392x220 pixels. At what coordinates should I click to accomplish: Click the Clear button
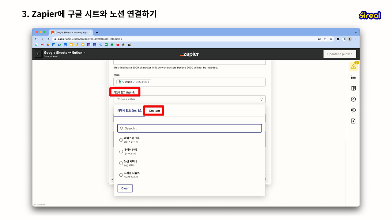(x=125, y=188)
